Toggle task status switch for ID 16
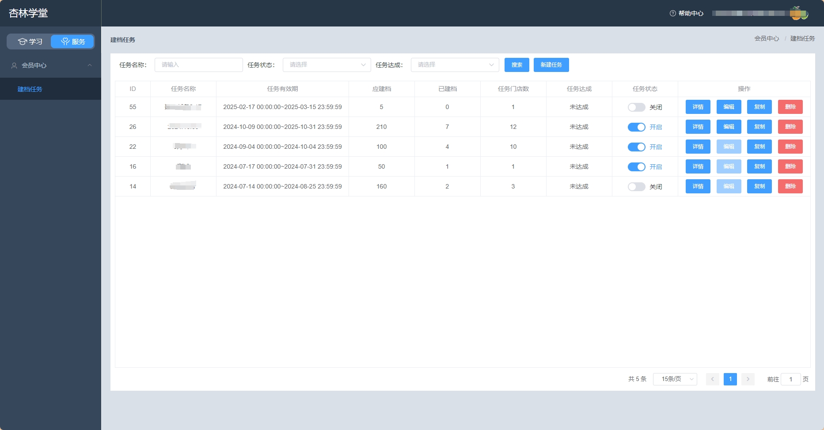 click(x=637, y=167)
